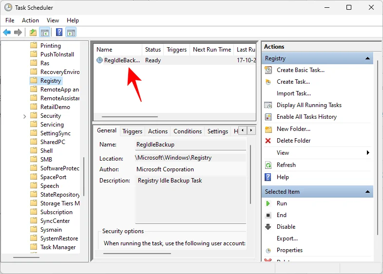The width and height of the screenshot is (383, 274).
Task: Click the Disable task down-arrow icon
Action: [x=268, y=227]
